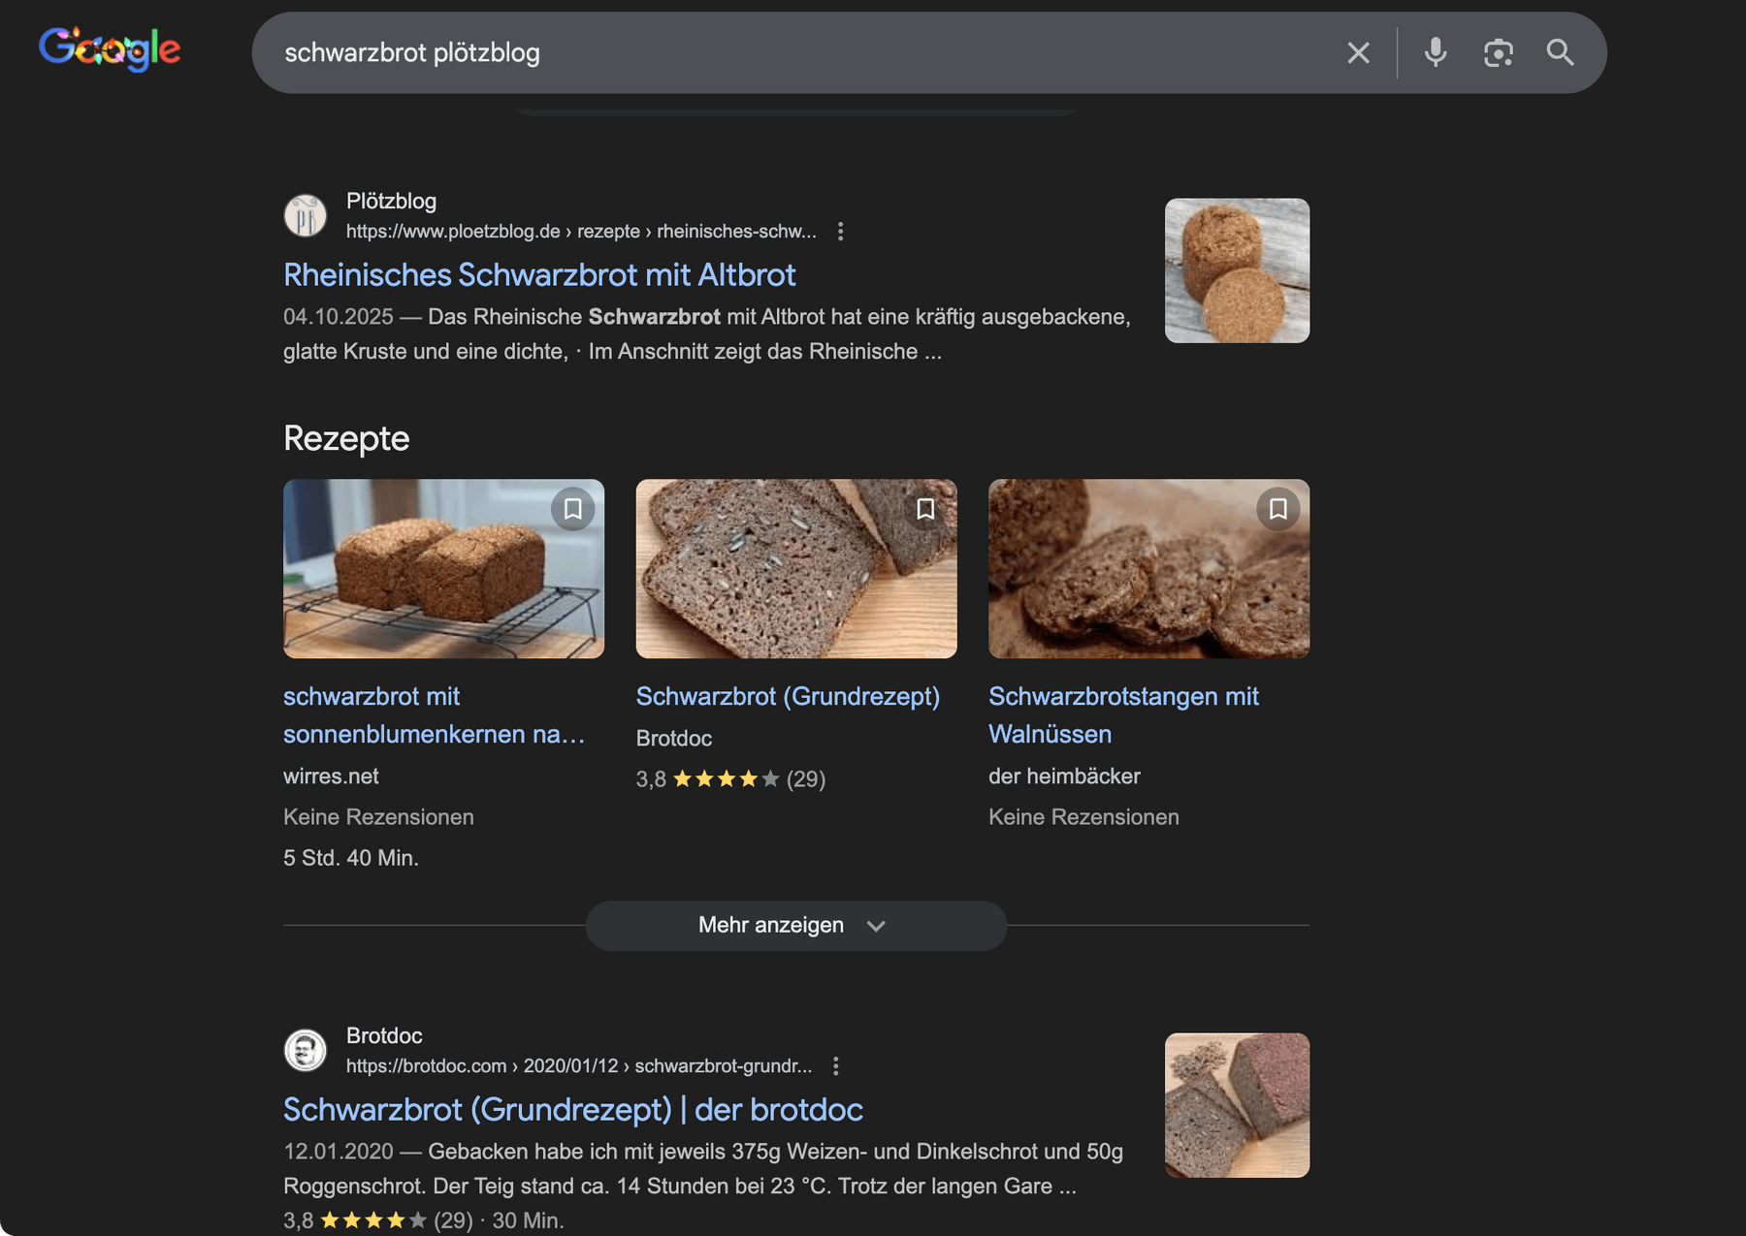Bookmark the wirres.net schwarzbrot recipe
The height and width of the screenshot is (1236, 1746).
(573, 509)
